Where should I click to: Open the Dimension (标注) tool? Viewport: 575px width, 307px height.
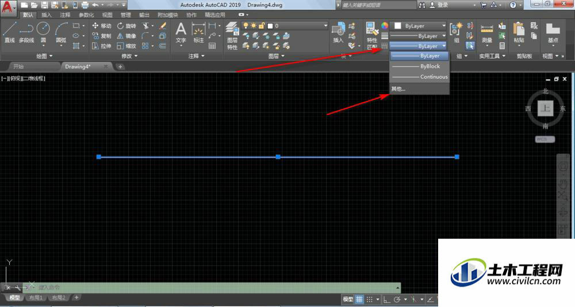pos(198,32)
